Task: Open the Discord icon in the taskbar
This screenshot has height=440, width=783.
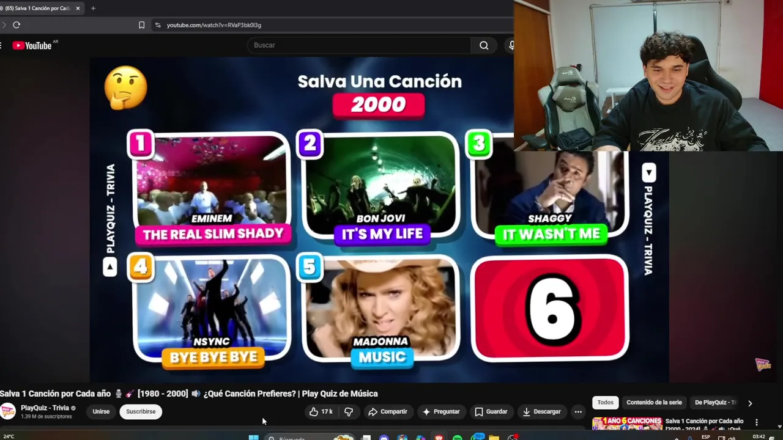Action: (384, 438)
